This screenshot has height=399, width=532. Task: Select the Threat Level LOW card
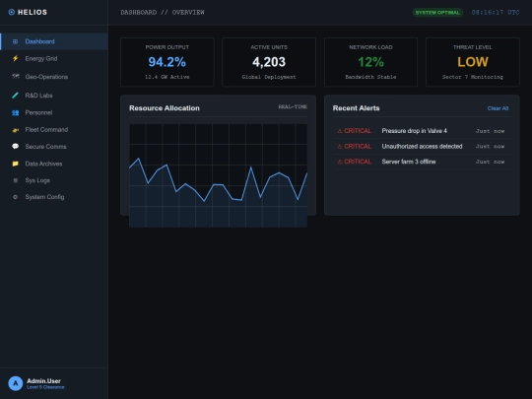tap(473, 62)
